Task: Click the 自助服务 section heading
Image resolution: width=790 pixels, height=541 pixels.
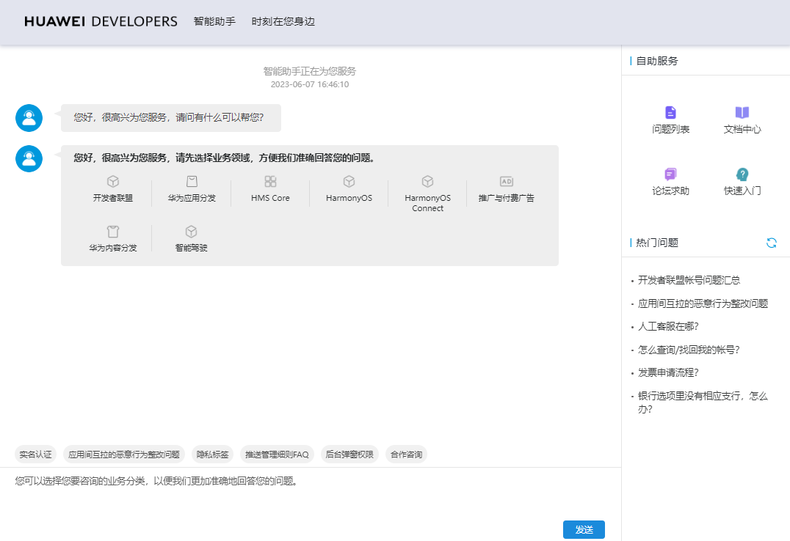Action: (x=657, y=61)
